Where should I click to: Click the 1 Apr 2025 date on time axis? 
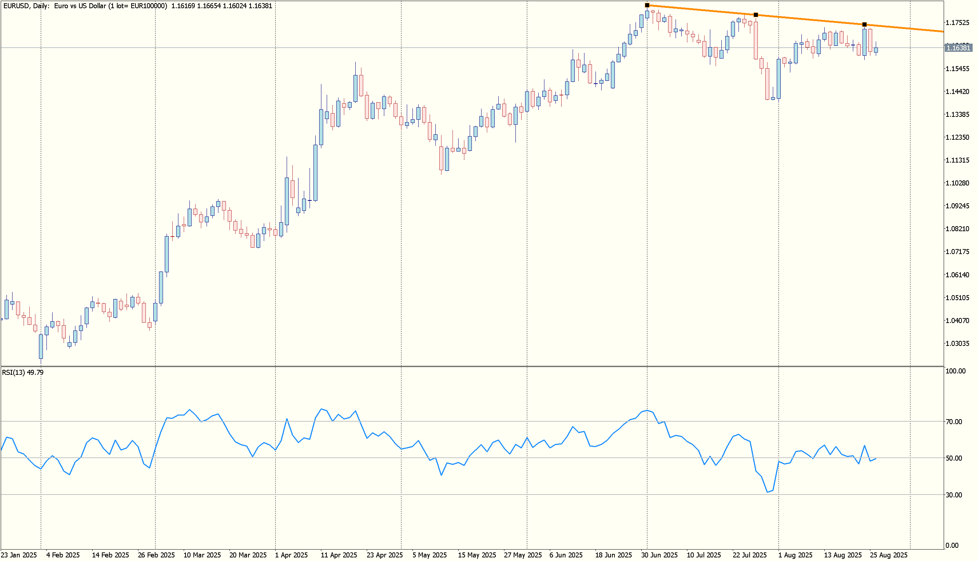coord(291,555)
